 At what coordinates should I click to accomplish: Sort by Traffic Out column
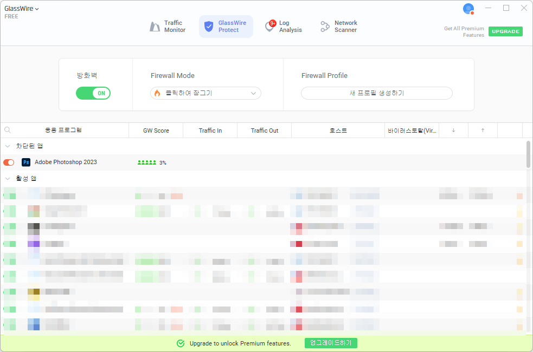(x=265, y=131)
